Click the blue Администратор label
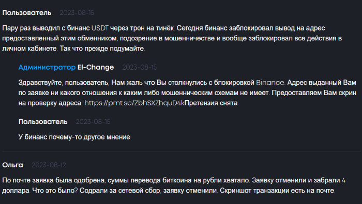The height and width of the screenshot is (204, 362). [47, 67]
